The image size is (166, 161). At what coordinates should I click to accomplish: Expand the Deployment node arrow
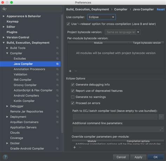point(7,117)
